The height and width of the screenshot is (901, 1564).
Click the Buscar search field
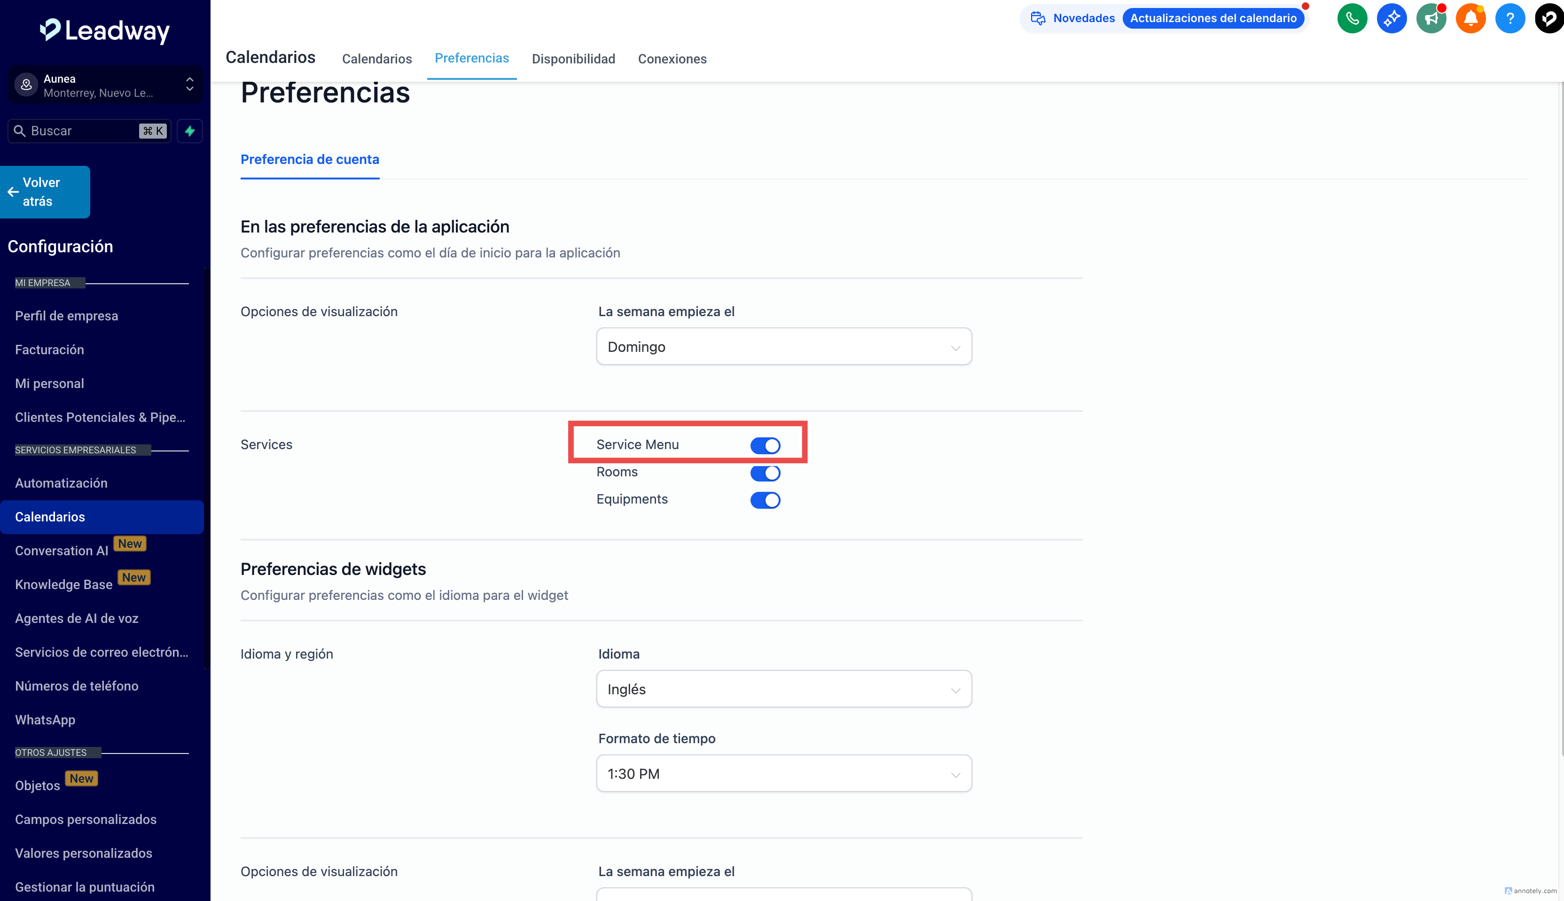[80, 131]
